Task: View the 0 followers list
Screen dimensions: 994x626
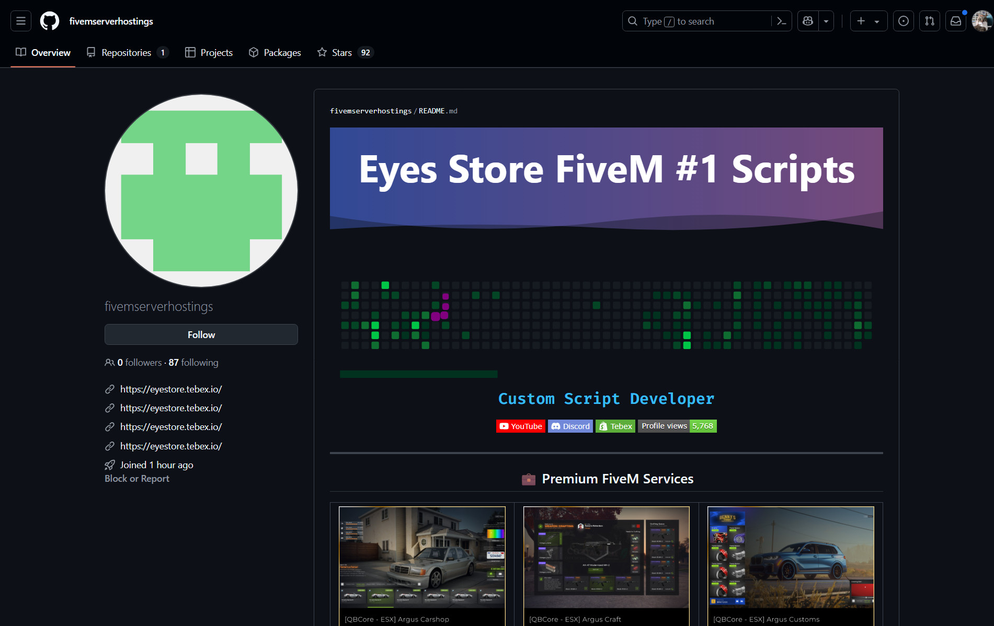Action: (139, 362)
